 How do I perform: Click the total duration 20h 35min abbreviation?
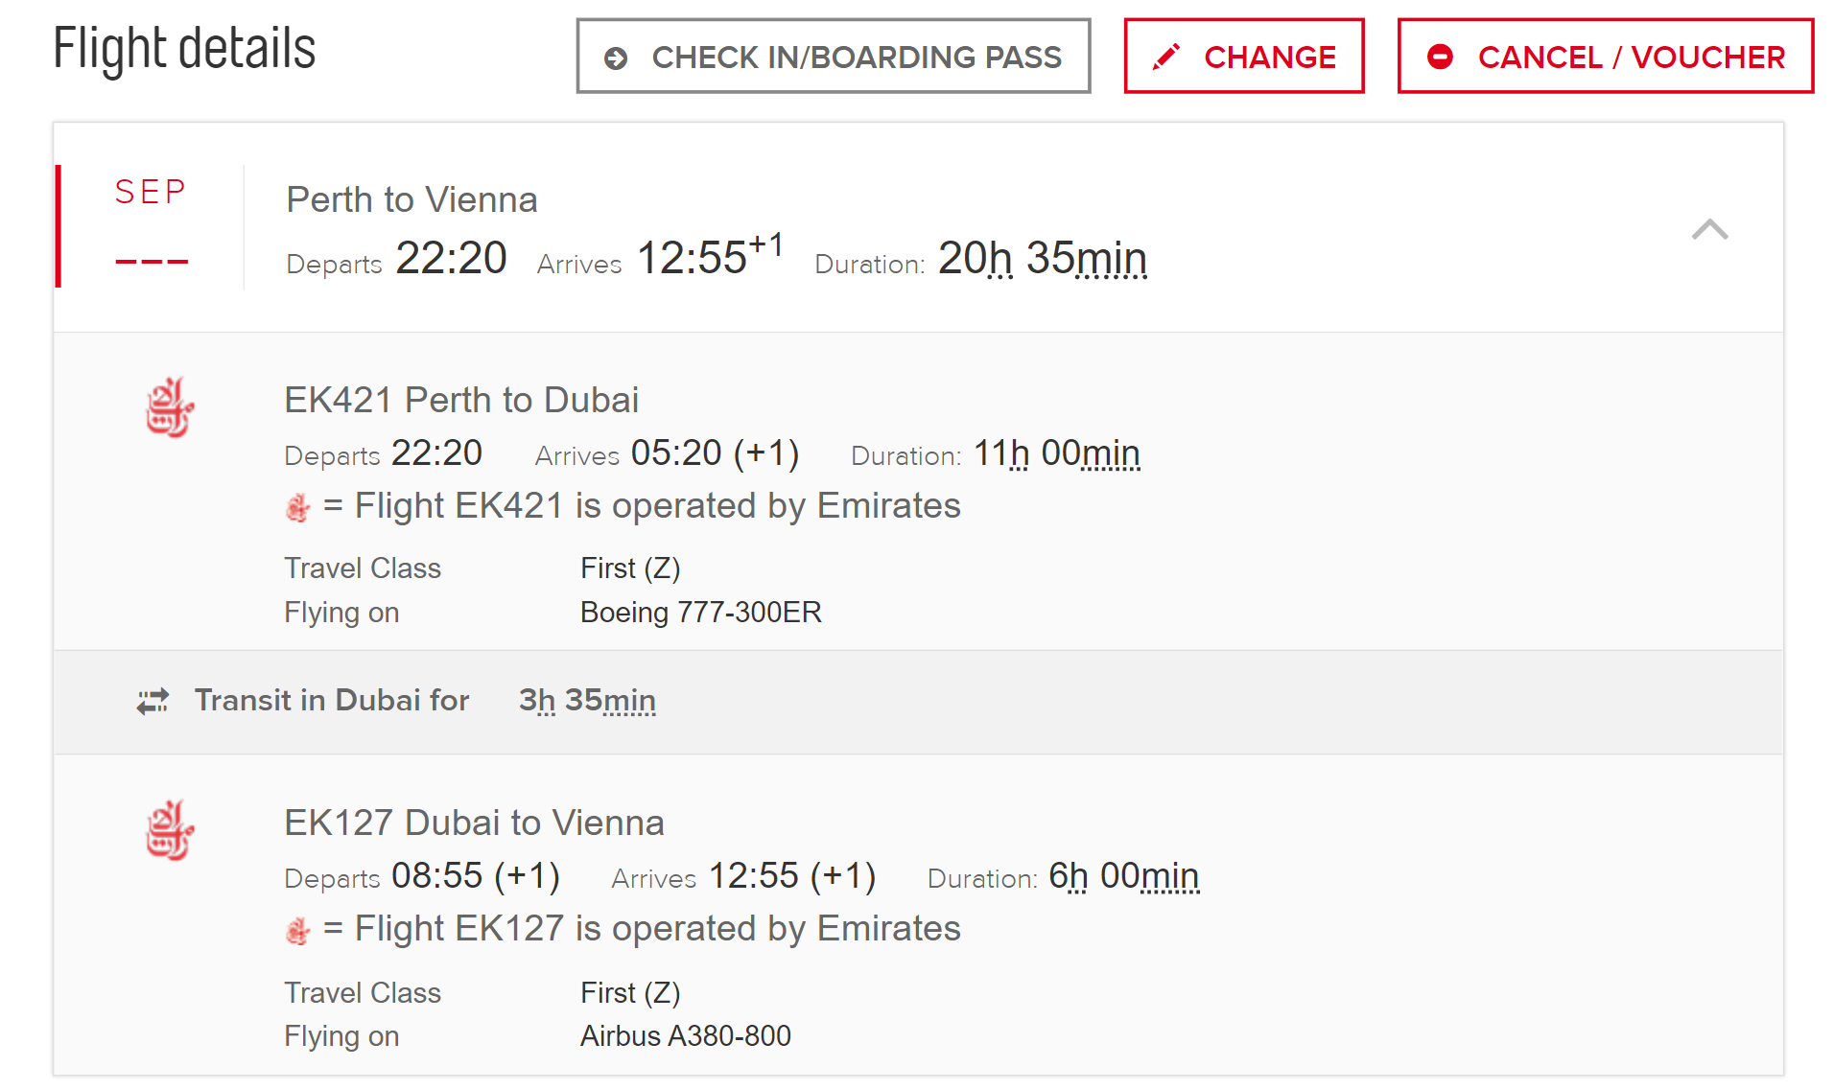(x=1042, y=258)
